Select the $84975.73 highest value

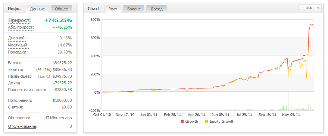pyautogui.click(x=62, y=76)
